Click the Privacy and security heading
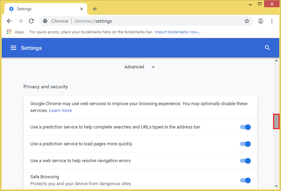 [x=46, y=87]
